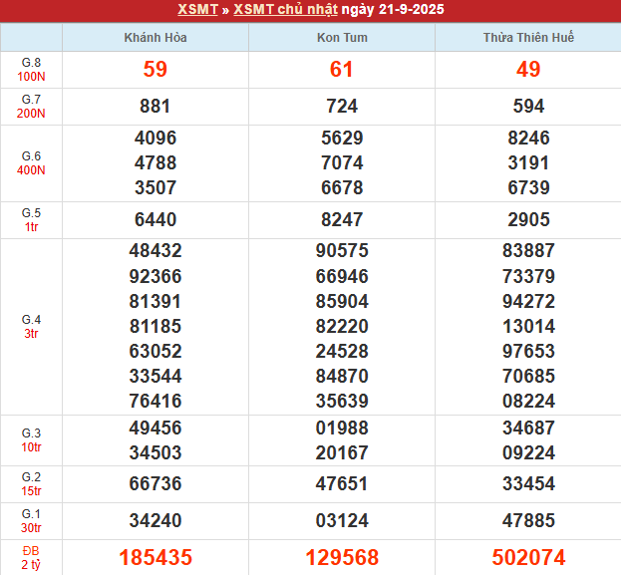Select the number 4788
The image size is (621, 575).
(155, 163)
